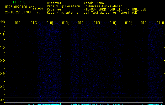Click the 0109 time marker
Viewport: 165px width, 105px height.
144,23
